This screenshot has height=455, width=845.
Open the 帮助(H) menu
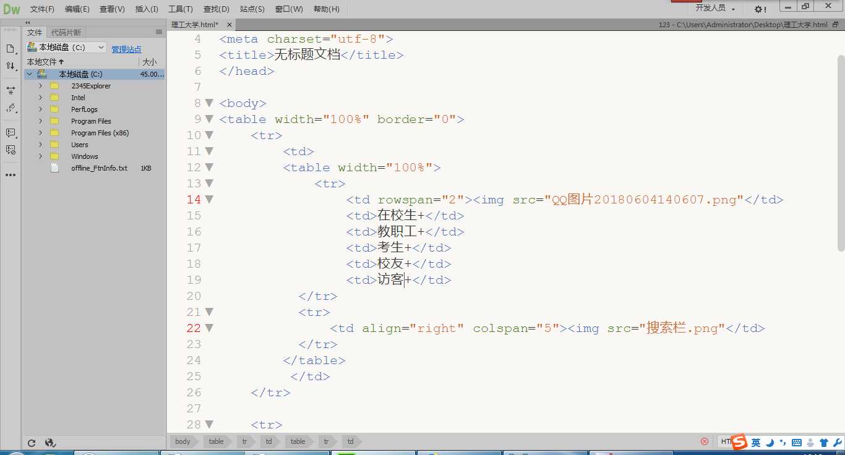[x=326, y=9]
